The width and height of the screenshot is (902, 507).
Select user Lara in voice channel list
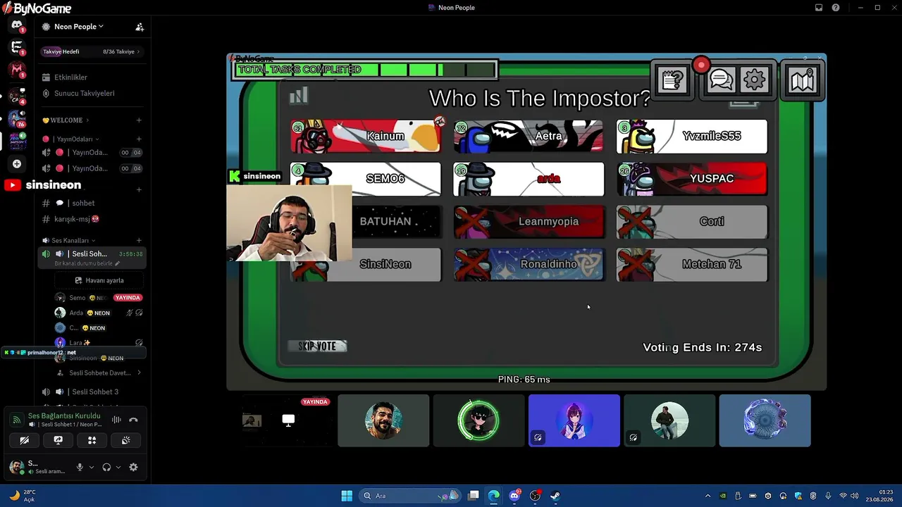point(99,343)
